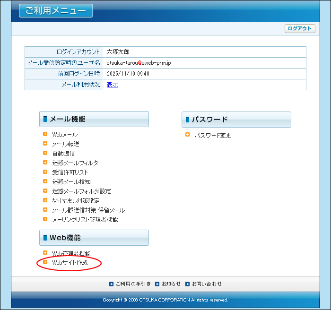The height and width of the screenshot is (310, 331).
Task: Click the ご利用の手引き footer link
Action: pos(133,284)
